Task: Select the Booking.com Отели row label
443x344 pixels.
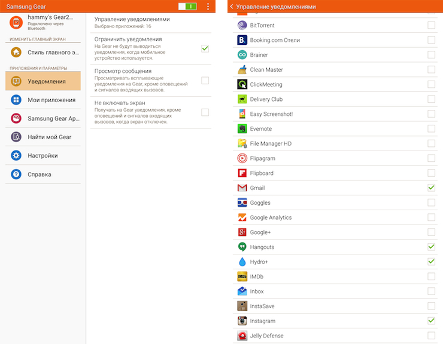Action: coord(275,40)
